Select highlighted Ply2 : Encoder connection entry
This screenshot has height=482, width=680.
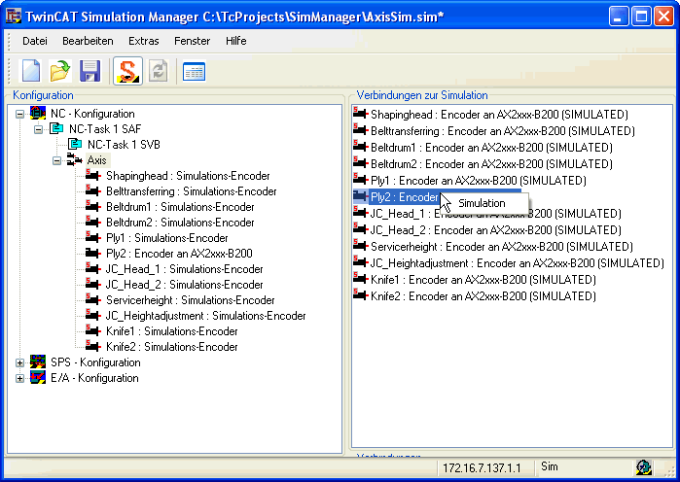pos(405,197)
